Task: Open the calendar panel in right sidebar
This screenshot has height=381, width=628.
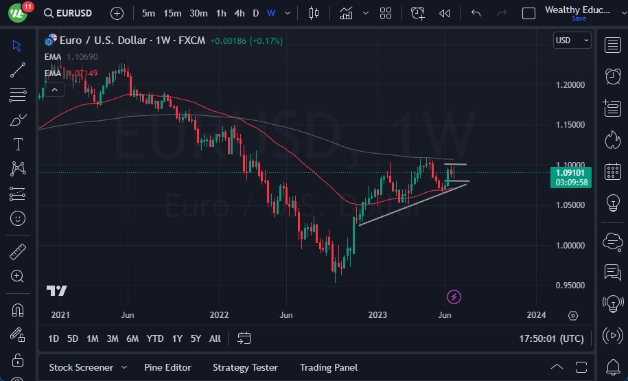Action: pos(612,172)
